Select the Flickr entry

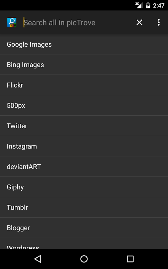pos(84,85)
